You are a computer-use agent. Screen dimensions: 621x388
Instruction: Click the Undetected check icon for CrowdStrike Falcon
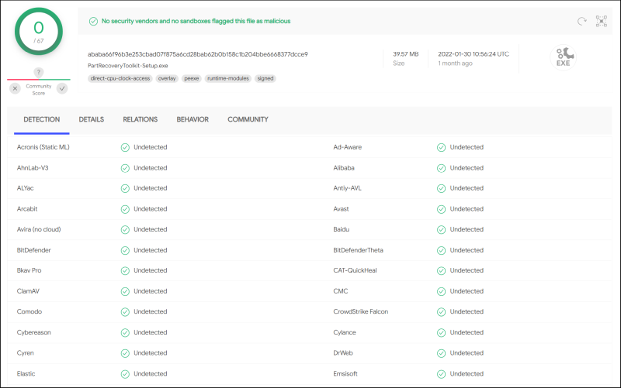click(441, 312)
